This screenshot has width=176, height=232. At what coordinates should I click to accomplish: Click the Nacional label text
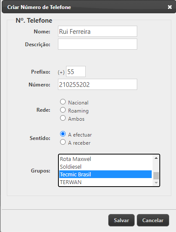[x=78, y=103]
